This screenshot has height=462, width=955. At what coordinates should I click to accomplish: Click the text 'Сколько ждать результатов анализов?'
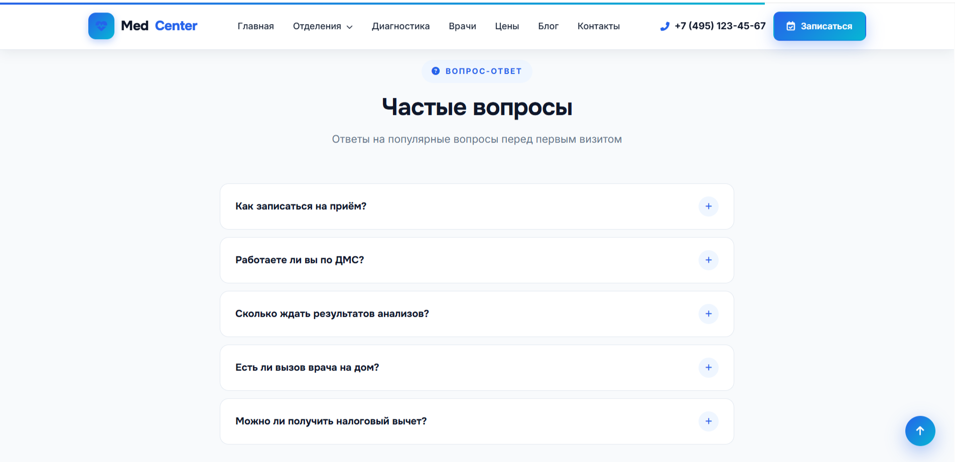pos(332,314)
